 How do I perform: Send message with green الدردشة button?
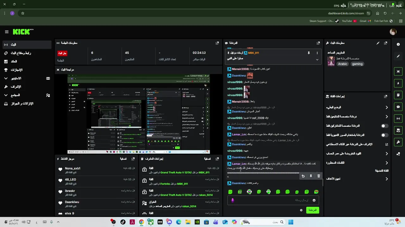[x=312, y=210]
